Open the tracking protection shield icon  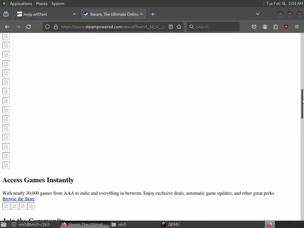pyautogui.click(x=47, y=27)
